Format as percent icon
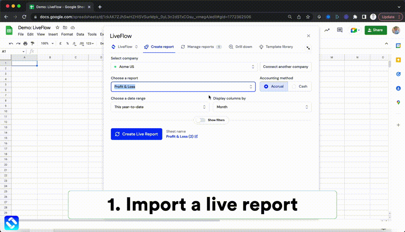 click(x=67, y=43)
